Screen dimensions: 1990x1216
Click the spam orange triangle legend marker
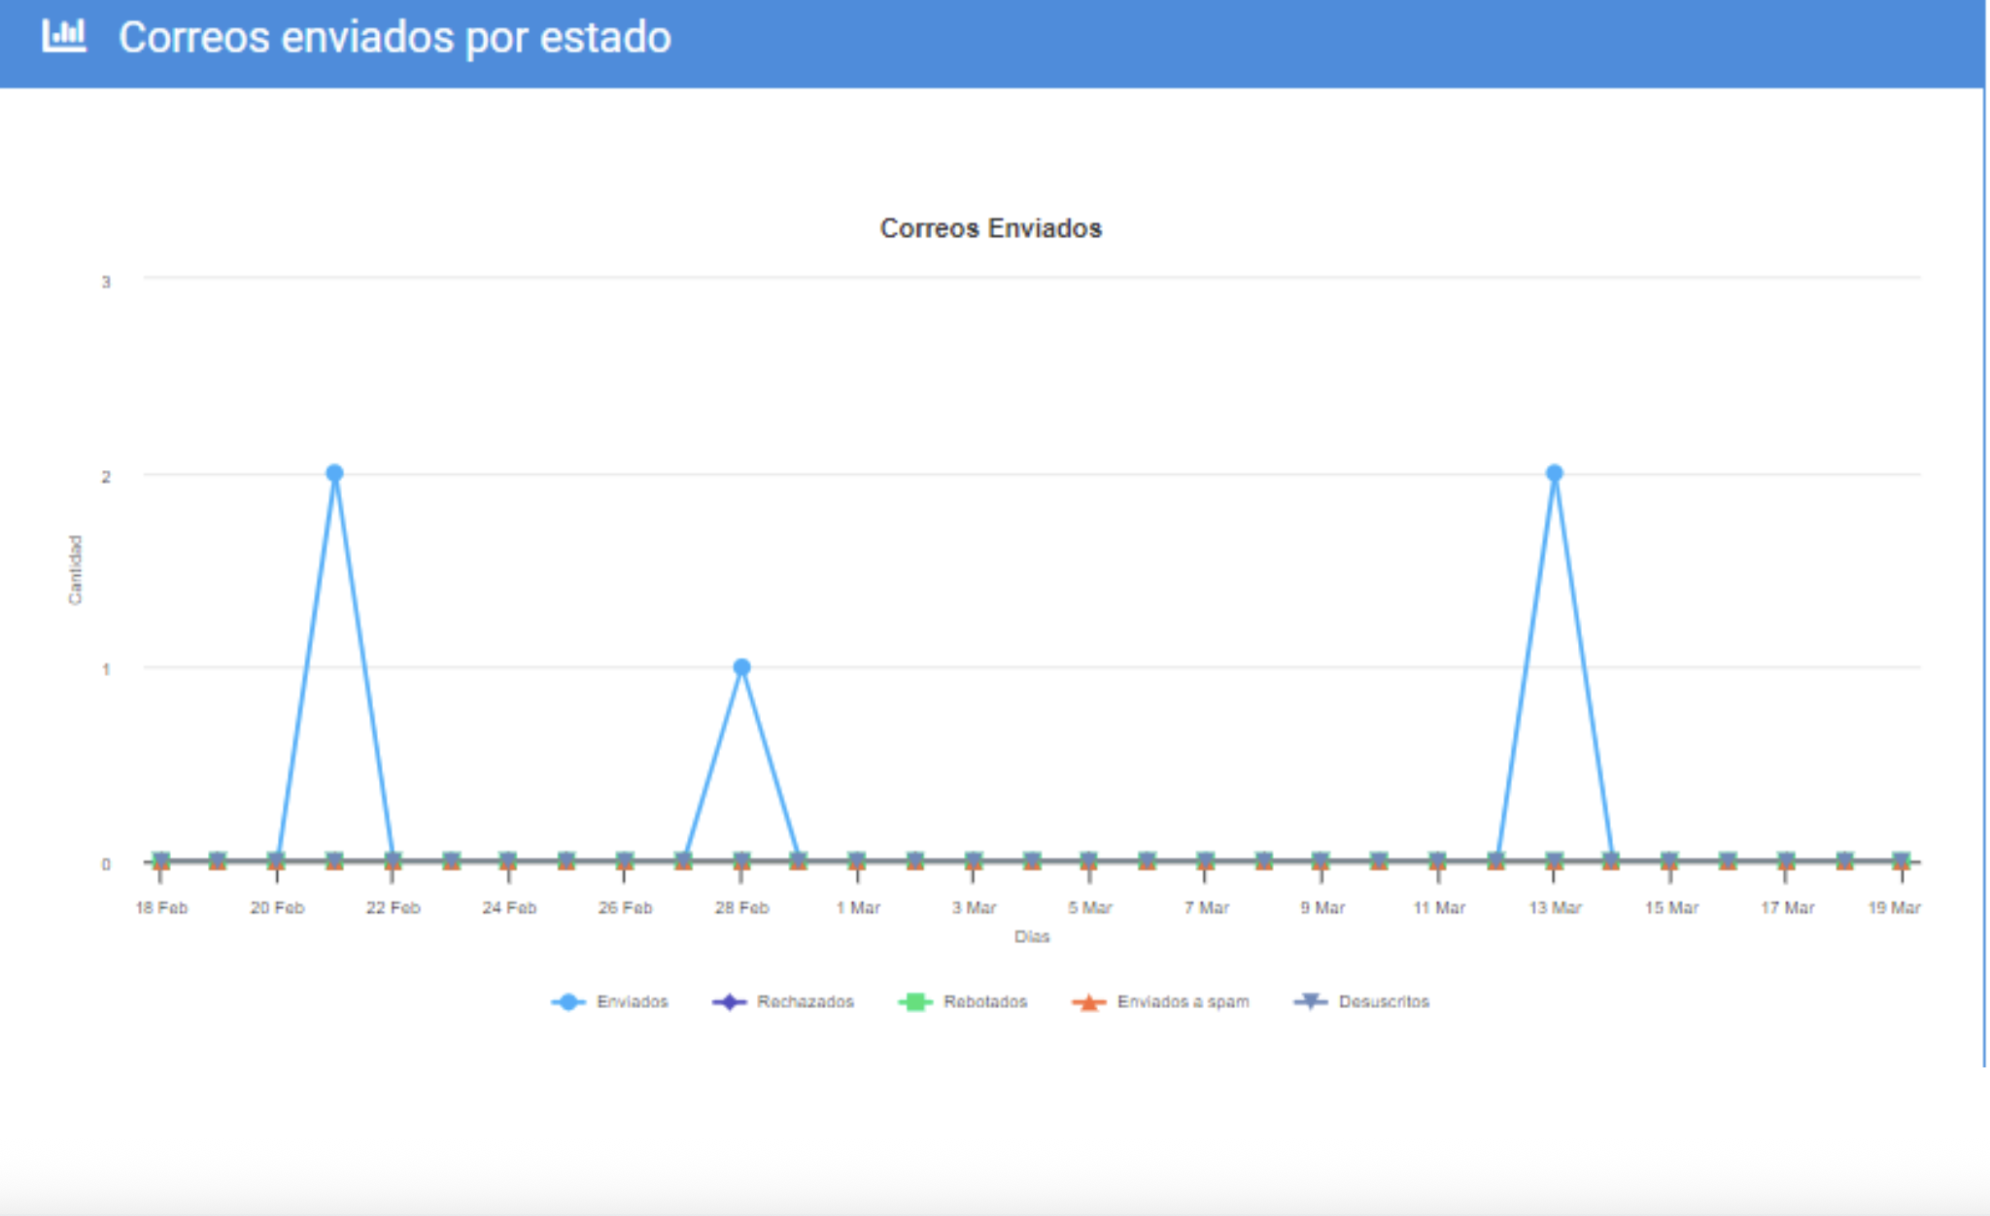coord(1089,1002)
